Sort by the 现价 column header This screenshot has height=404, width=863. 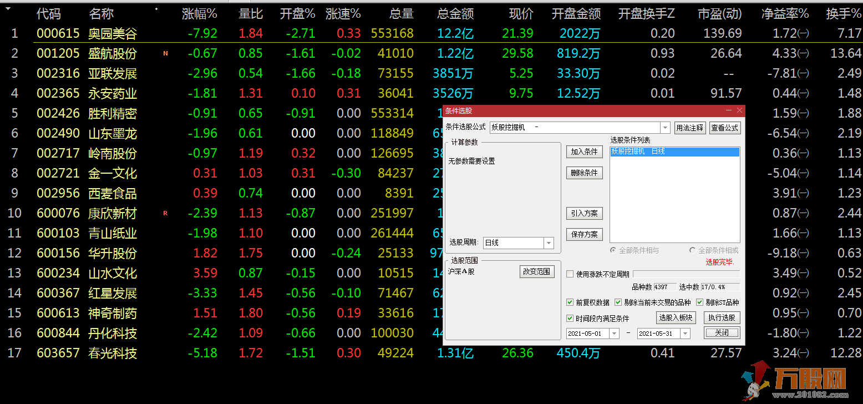click(521, 14)
